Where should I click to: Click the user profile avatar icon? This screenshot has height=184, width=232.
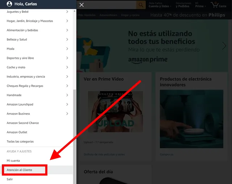(9, 4)
